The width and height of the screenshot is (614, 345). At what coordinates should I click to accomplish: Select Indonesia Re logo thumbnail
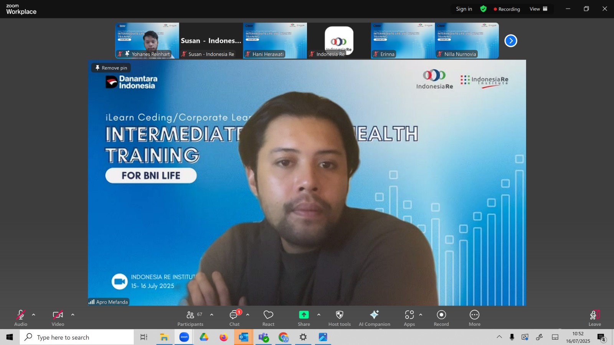(x=339, y=41)
